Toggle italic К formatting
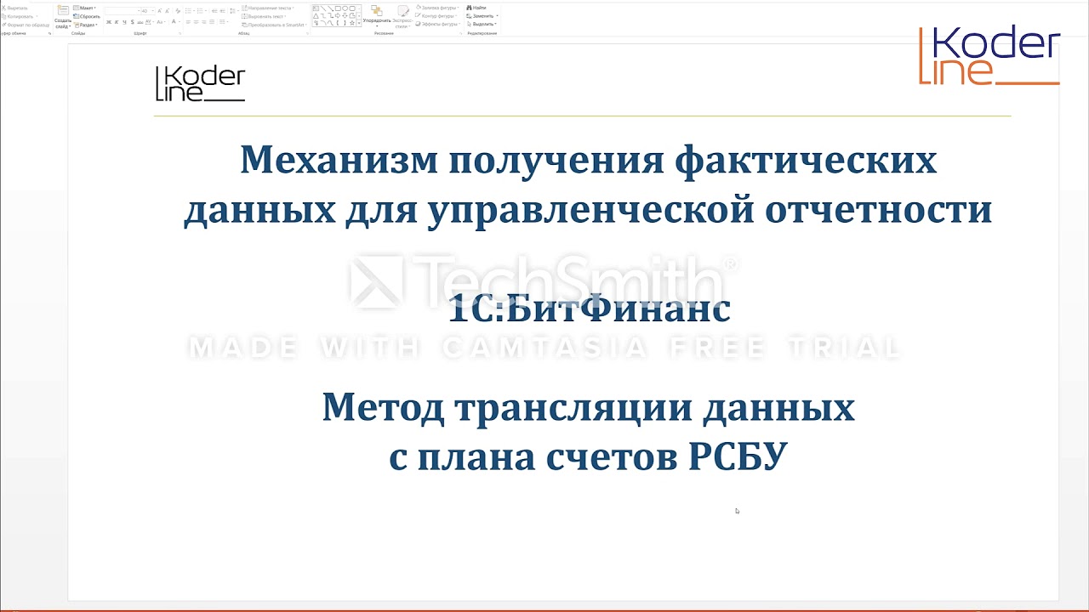 pos(117,22)
